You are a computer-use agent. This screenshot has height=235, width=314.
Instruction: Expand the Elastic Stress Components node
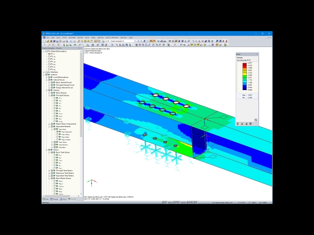(x=49, y=124)
